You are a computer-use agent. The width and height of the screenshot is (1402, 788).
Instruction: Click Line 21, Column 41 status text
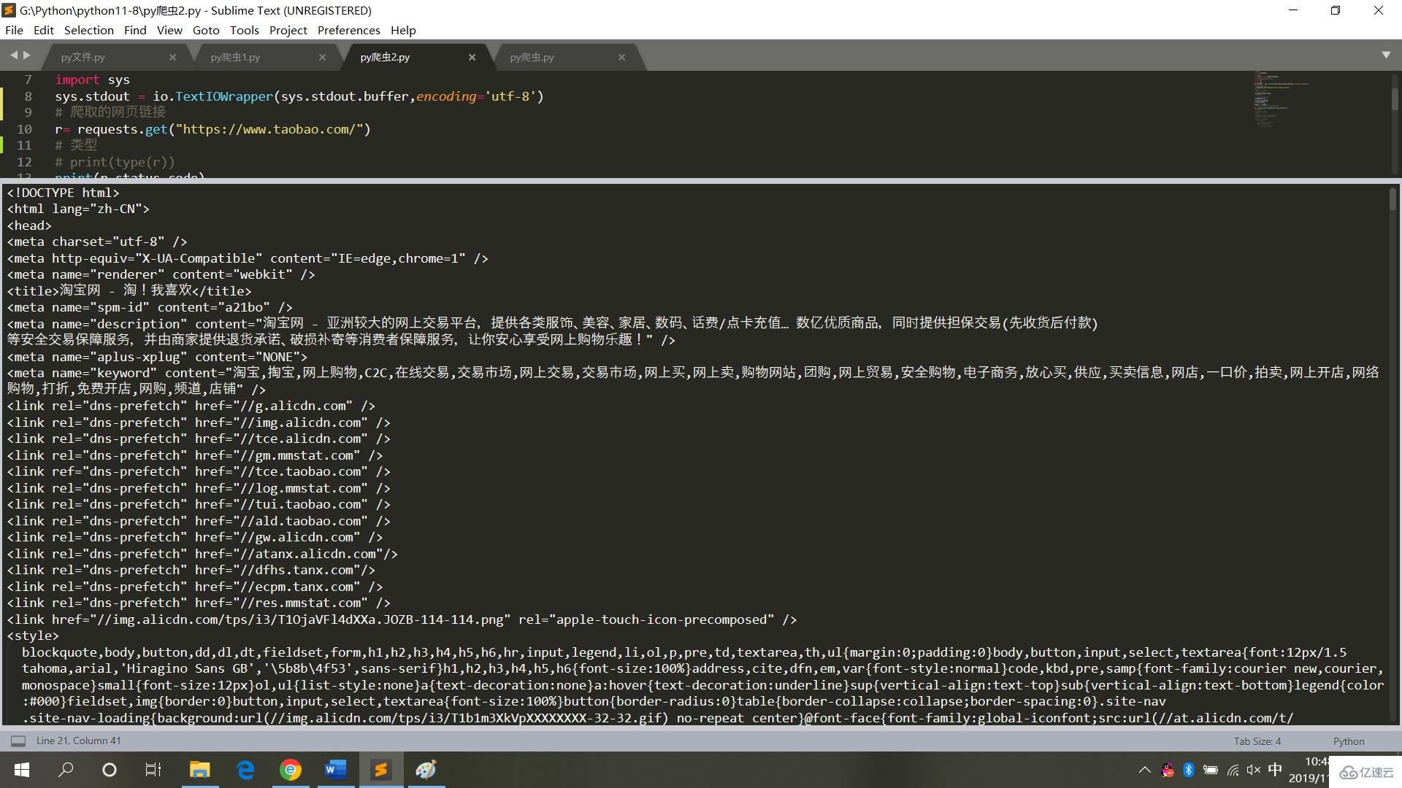click(79, 741)
